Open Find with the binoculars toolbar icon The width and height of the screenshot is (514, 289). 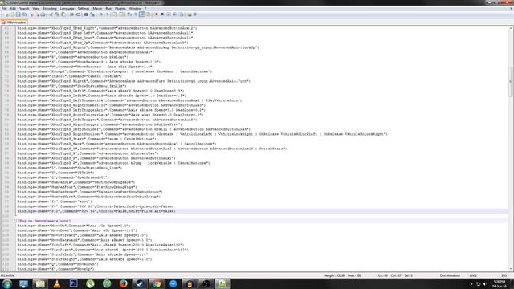pos(86,14)
